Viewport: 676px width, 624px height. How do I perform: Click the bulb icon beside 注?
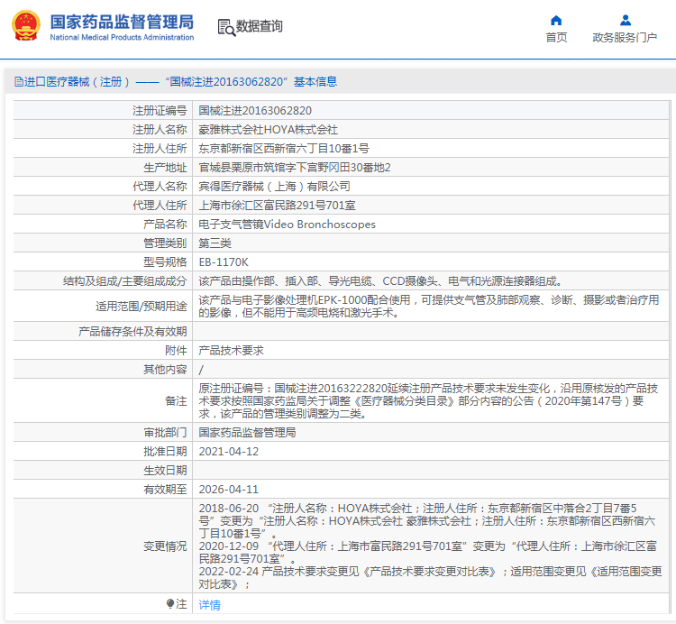[x=170, y=603]
